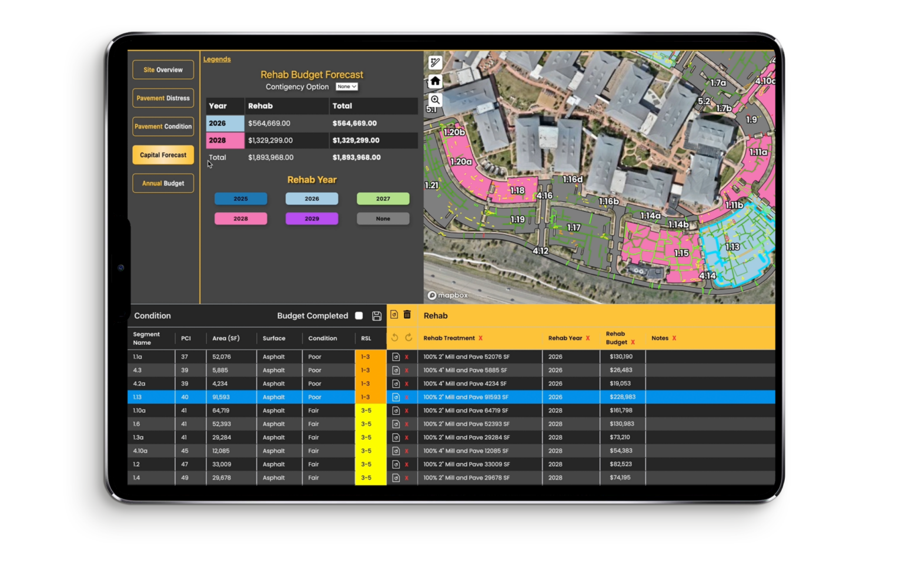Viewport: 903px width, 575px height.
Task: Delete selected rehab entries using trash icon
Action: click(x=407, y=314)
